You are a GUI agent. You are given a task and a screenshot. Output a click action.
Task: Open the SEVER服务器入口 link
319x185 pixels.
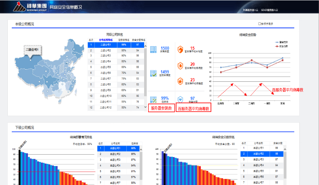(x=269, y=10)
